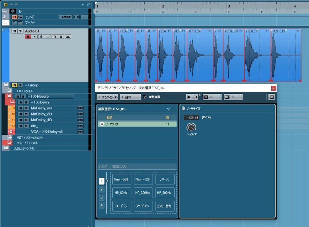The width and height of the screenshot is (309, 227).
Task: Select favorites bank 3
Action: [101, 197]
